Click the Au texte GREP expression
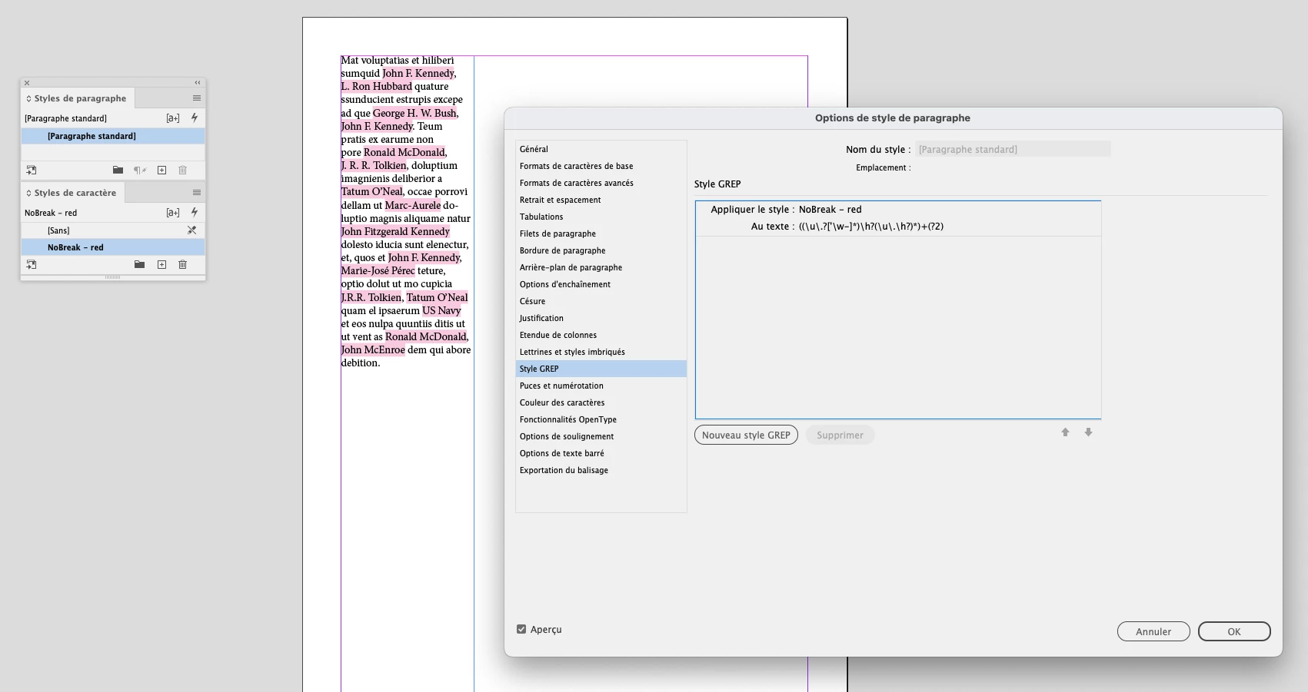Viewport: 1308px width, 692px height. click(871, 227)
